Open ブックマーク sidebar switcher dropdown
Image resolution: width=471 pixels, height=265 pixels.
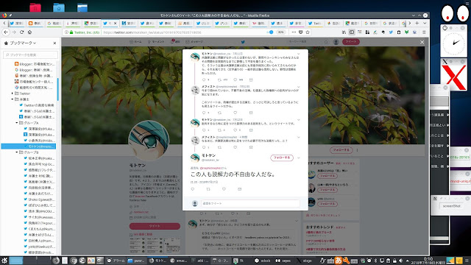click(23, 43)
